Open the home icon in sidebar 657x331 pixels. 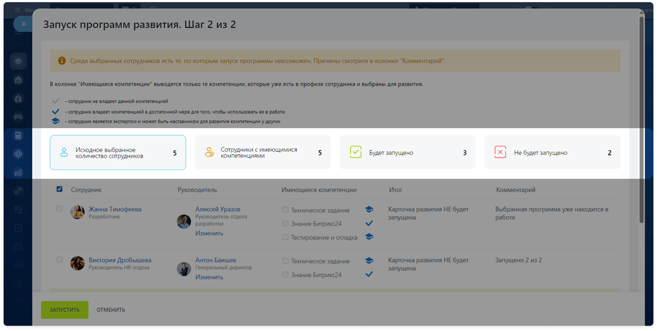pyautogui.click(x=18, y=80)
